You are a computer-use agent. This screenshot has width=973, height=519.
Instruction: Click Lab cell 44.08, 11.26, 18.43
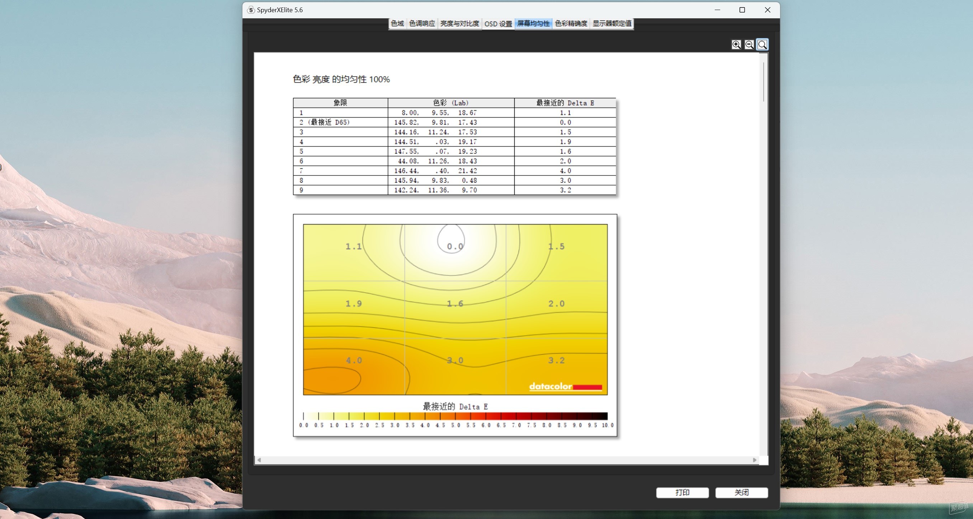pyautogui.click(x=450, y=161)
